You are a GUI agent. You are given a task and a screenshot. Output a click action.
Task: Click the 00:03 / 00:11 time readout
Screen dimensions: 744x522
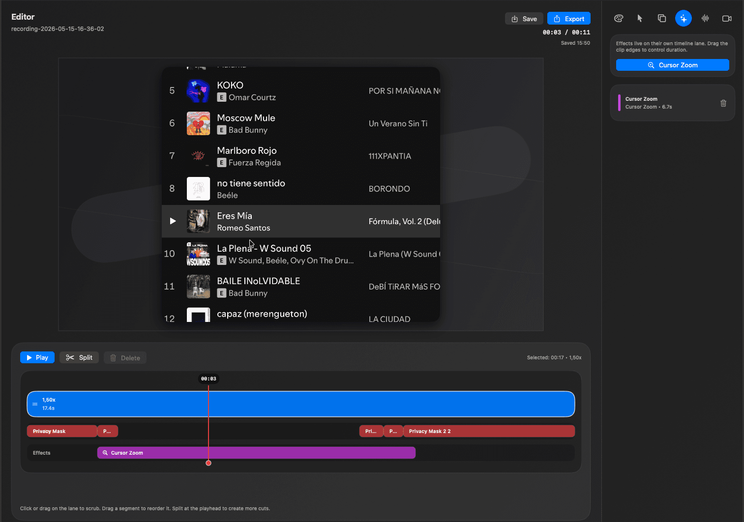(x=566, y=32)
